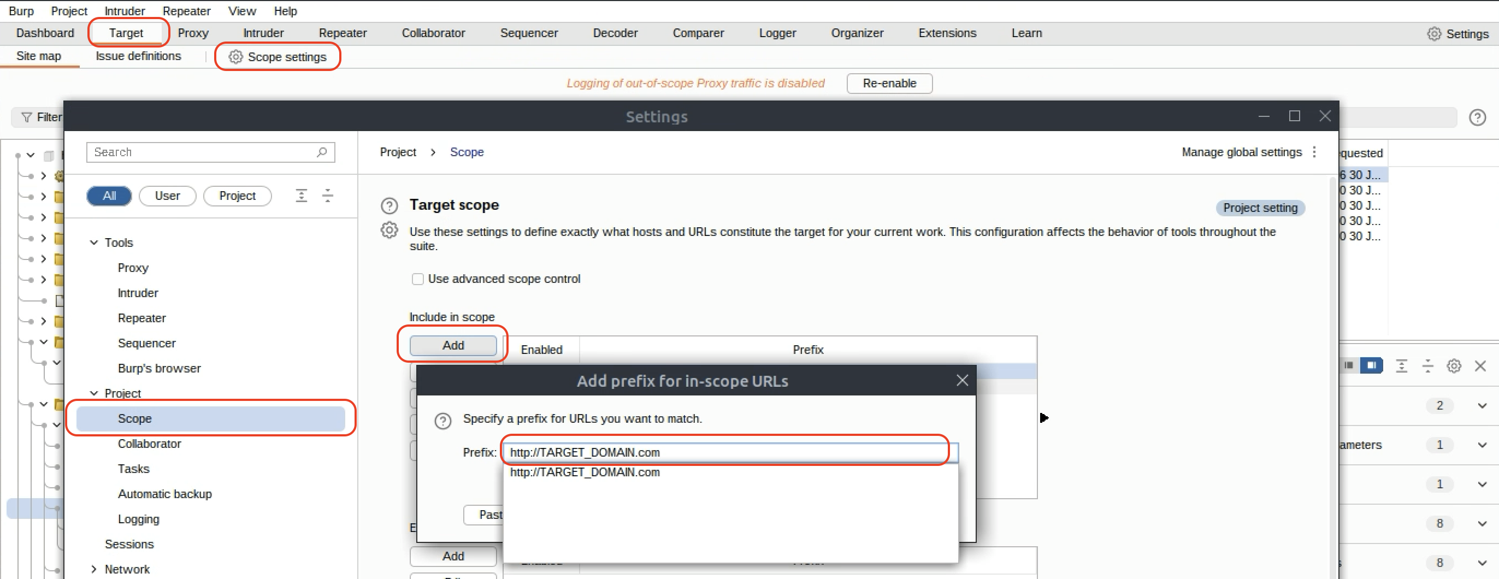The image size is (1499, 579).
Task: Open Target scope options gear icon
Action: pos(389,231)
